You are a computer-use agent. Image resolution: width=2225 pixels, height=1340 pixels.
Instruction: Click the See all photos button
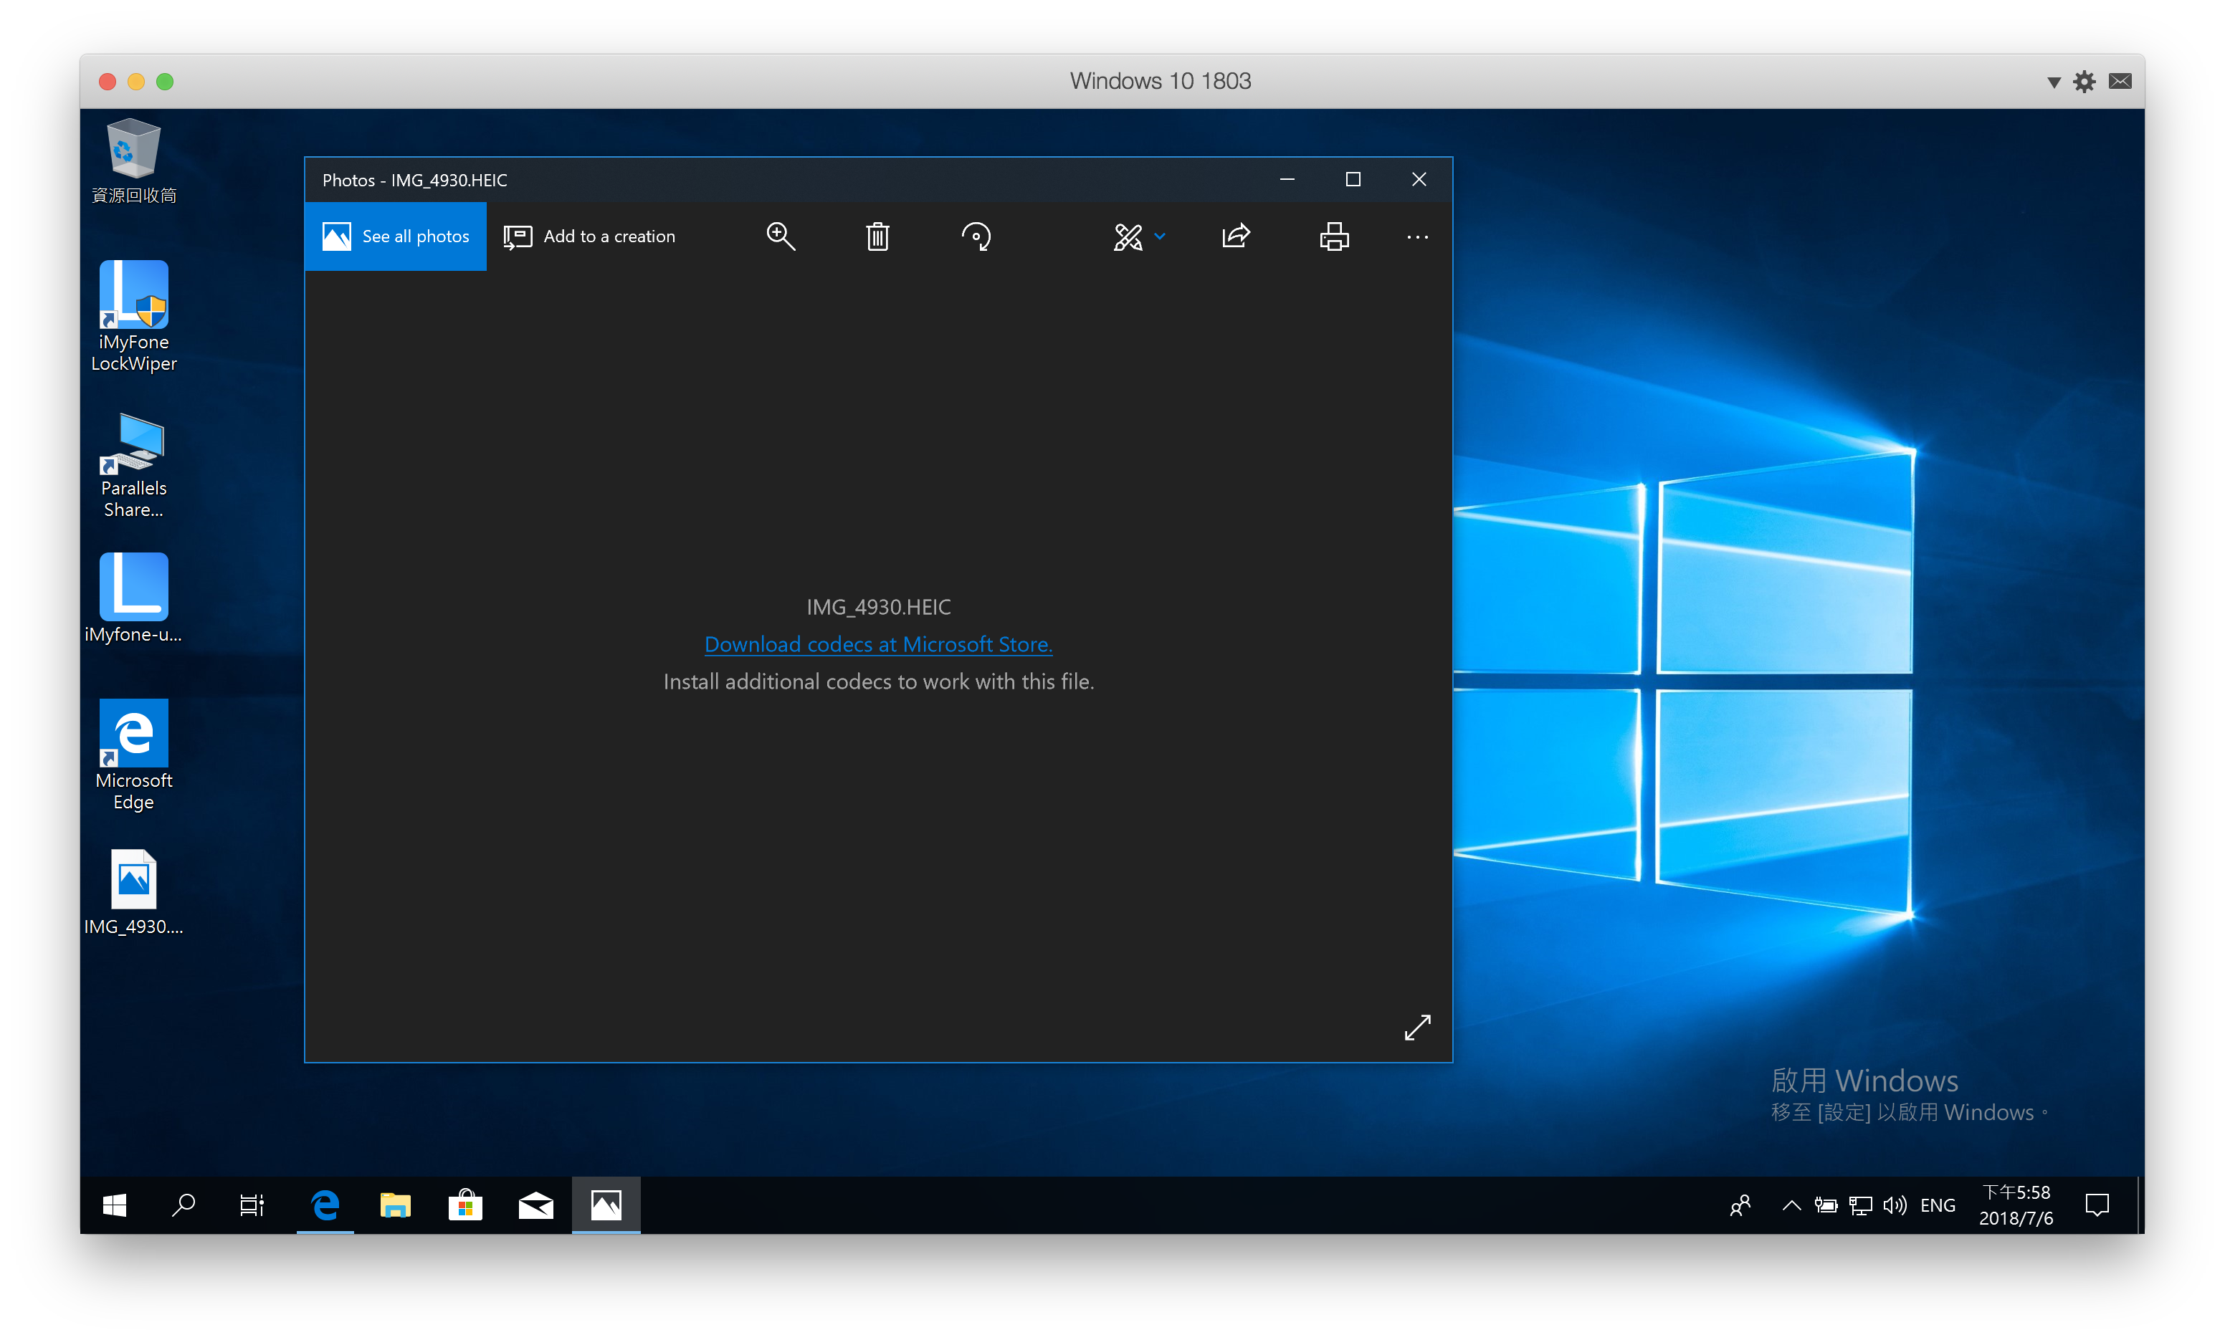tap(396, 236)
